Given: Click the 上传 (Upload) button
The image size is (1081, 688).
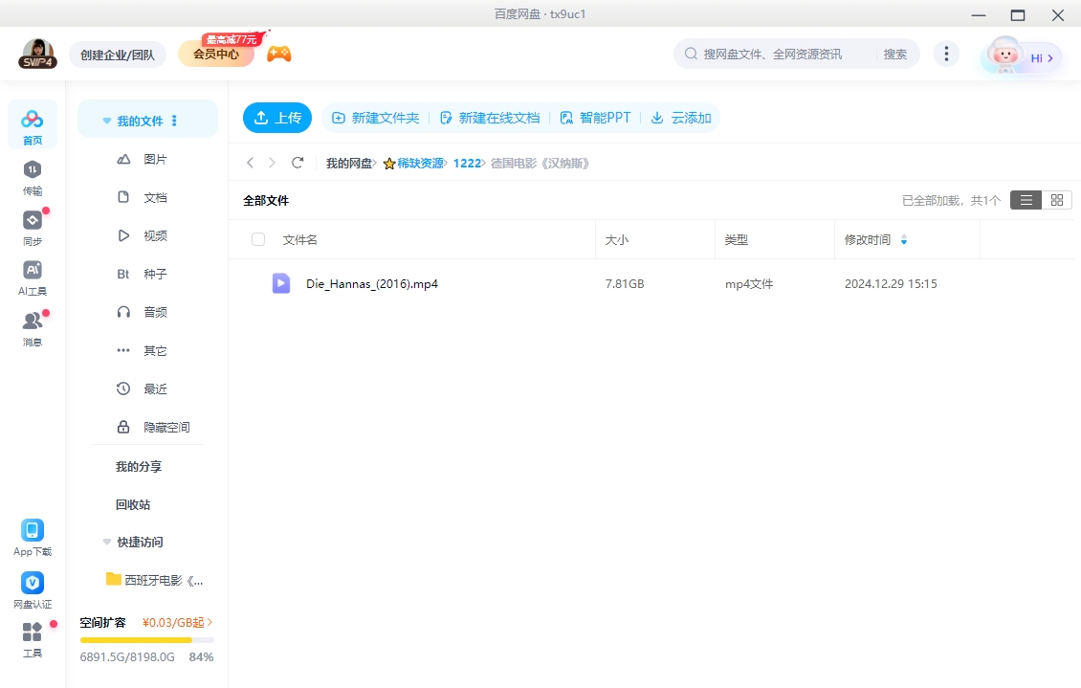Looking at the screenshot, I should tap(276, 117).
